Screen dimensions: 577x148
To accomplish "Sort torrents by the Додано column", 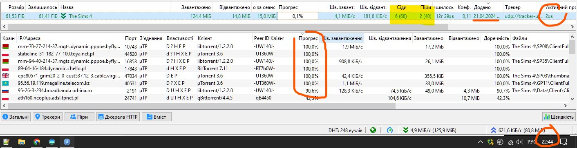I will pos(488,7).
